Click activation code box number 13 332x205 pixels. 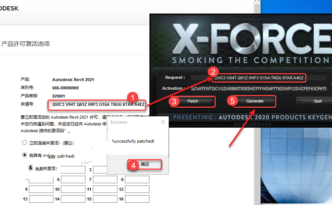(41, 199)
